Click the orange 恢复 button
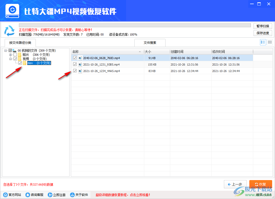Screen dimensions: 275x199 pos(261,184)
